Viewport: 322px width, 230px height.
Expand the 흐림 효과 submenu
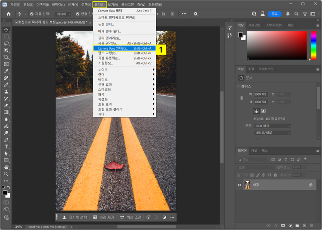click(125, 104)
